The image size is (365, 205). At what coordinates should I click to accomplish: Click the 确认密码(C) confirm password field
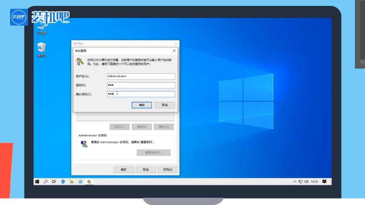tap(141, 94)
